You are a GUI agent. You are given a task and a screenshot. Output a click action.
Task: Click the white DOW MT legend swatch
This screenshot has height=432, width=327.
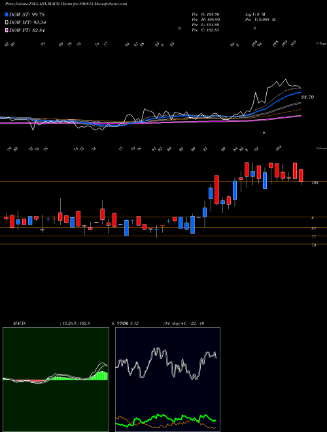pyautogui.click(x=7, y=23)
